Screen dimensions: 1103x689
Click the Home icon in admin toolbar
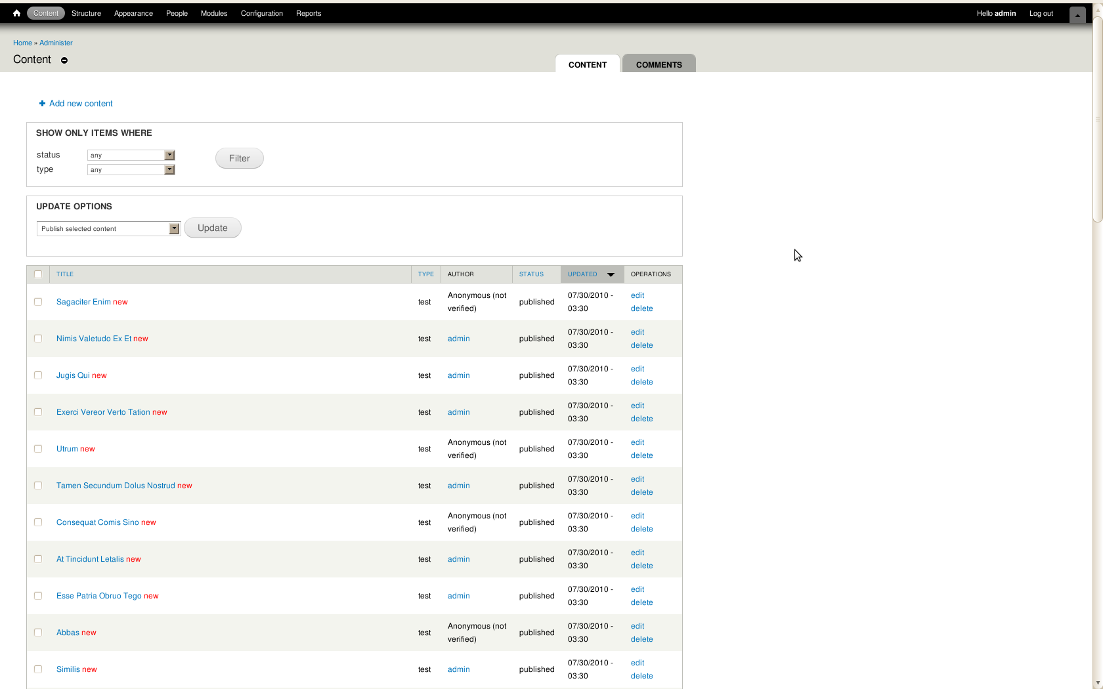[x=16, y=13]
